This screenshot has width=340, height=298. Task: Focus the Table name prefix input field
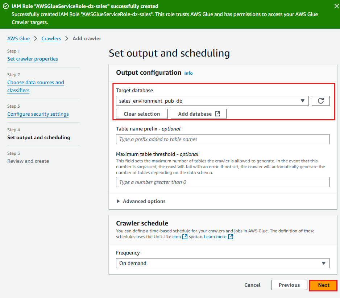pos(223,139)
